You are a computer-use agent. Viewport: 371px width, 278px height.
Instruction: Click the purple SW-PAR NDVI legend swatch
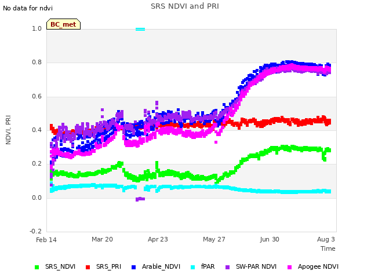click(227, 267)
